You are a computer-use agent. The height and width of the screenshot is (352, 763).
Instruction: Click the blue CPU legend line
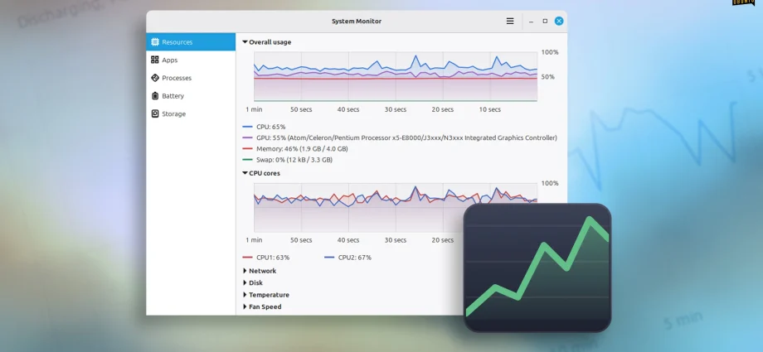tap(247, 127)
